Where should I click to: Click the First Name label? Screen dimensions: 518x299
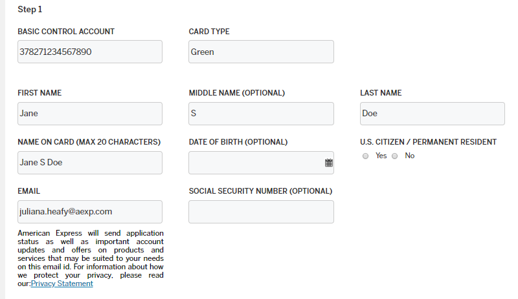point(39,93)
